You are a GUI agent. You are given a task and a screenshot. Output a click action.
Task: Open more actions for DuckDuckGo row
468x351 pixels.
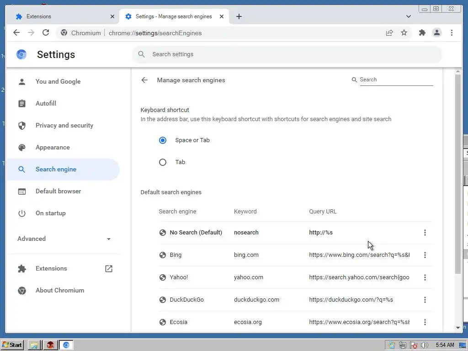coord(425,300)
